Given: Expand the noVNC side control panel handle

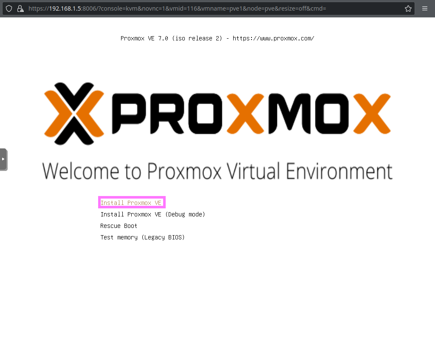Looking at the screenshot, I should 3,159.
